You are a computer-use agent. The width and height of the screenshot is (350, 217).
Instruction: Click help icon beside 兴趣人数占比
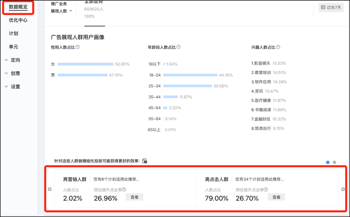[x=279, y=48]
